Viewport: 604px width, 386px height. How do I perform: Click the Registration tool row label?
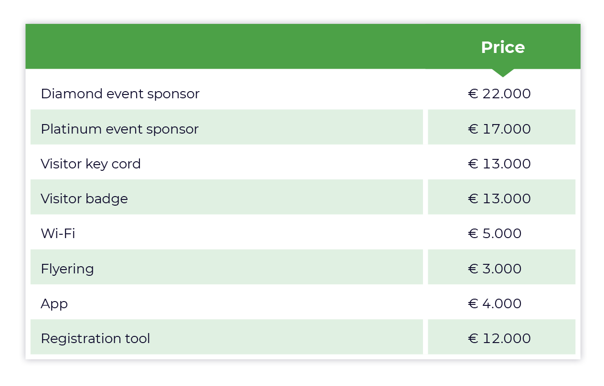pyautogui.click(x=95, y=338)
